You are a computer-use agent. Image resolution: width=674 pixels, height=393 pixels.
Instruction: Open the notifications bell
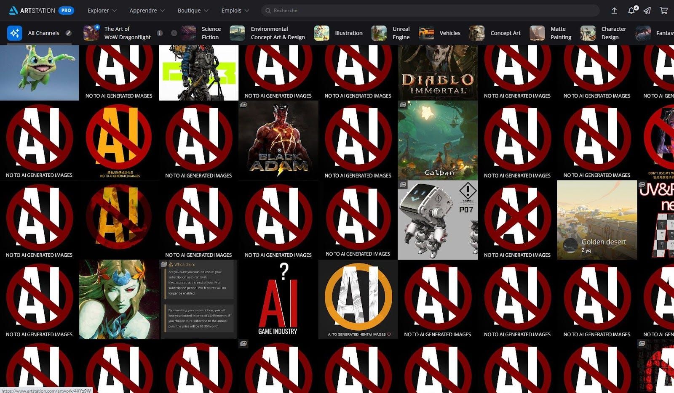pyautogui.click(x=631, y=11)
